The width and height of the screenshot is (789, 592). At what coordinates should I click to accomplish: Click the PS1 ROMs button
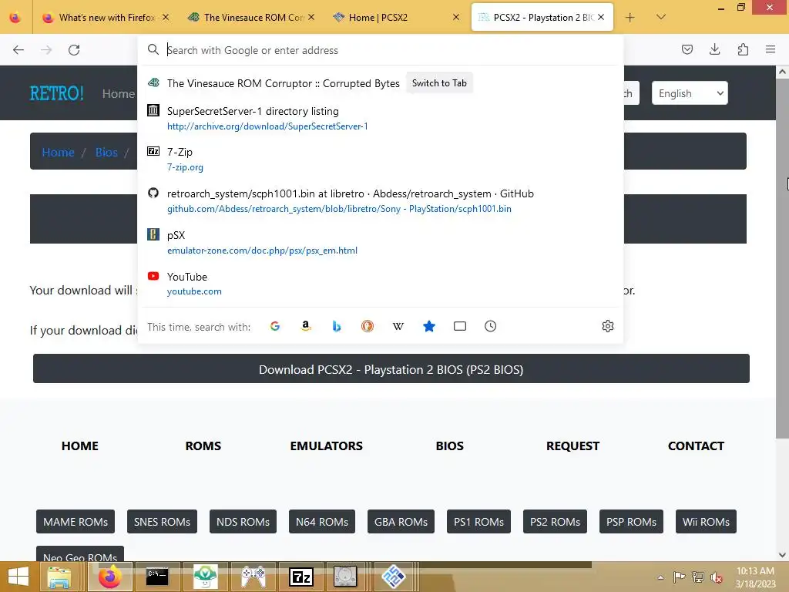(x=478, y=522)
